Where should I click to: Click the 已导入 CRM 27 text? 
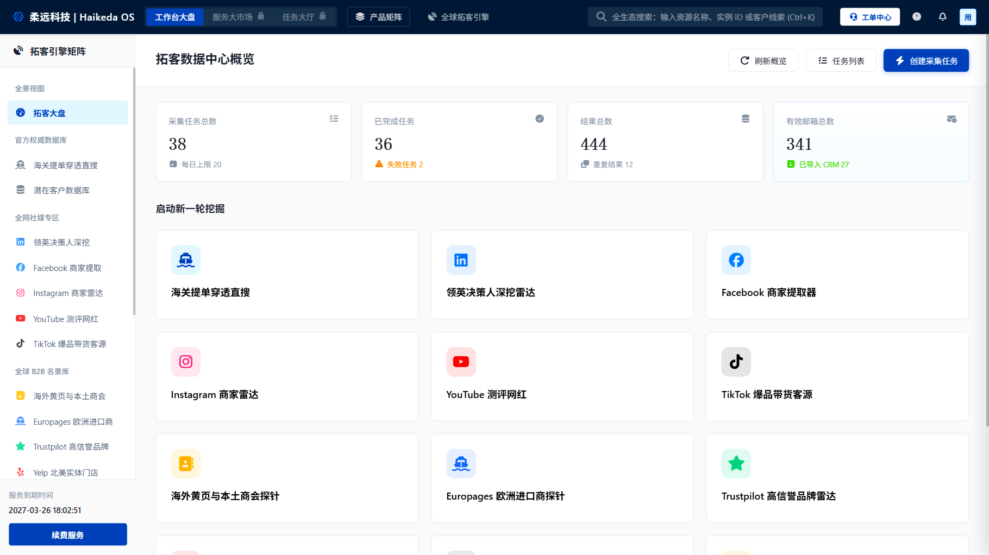point(824,165)
